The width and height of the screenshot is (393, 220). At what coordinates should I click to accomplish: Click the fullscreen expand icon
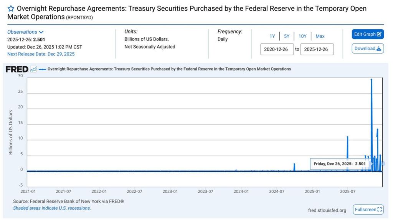380,210
